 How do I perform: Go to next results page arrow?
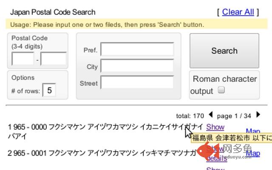tap(258, 115)
